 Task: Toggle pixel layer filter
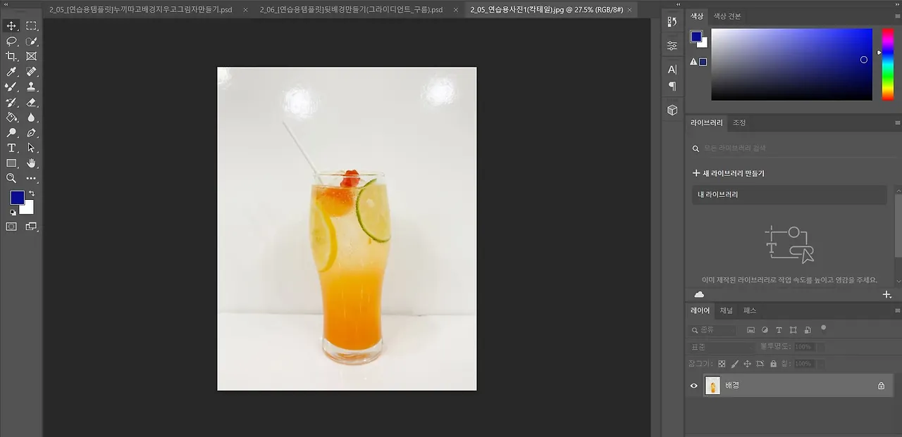[751, 330]
